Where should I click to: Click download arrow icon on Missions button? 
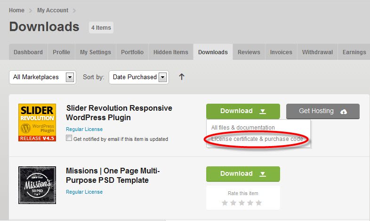[263, 174]
